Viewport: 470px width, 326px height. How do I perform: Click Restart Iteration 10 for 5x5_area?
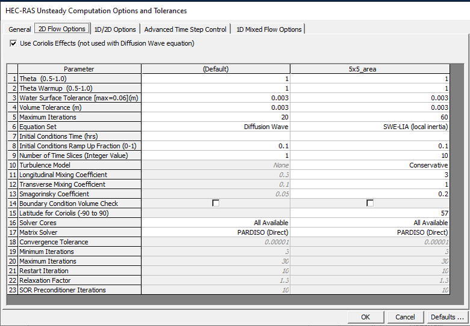pyautogui.click(x=370, y=271)
